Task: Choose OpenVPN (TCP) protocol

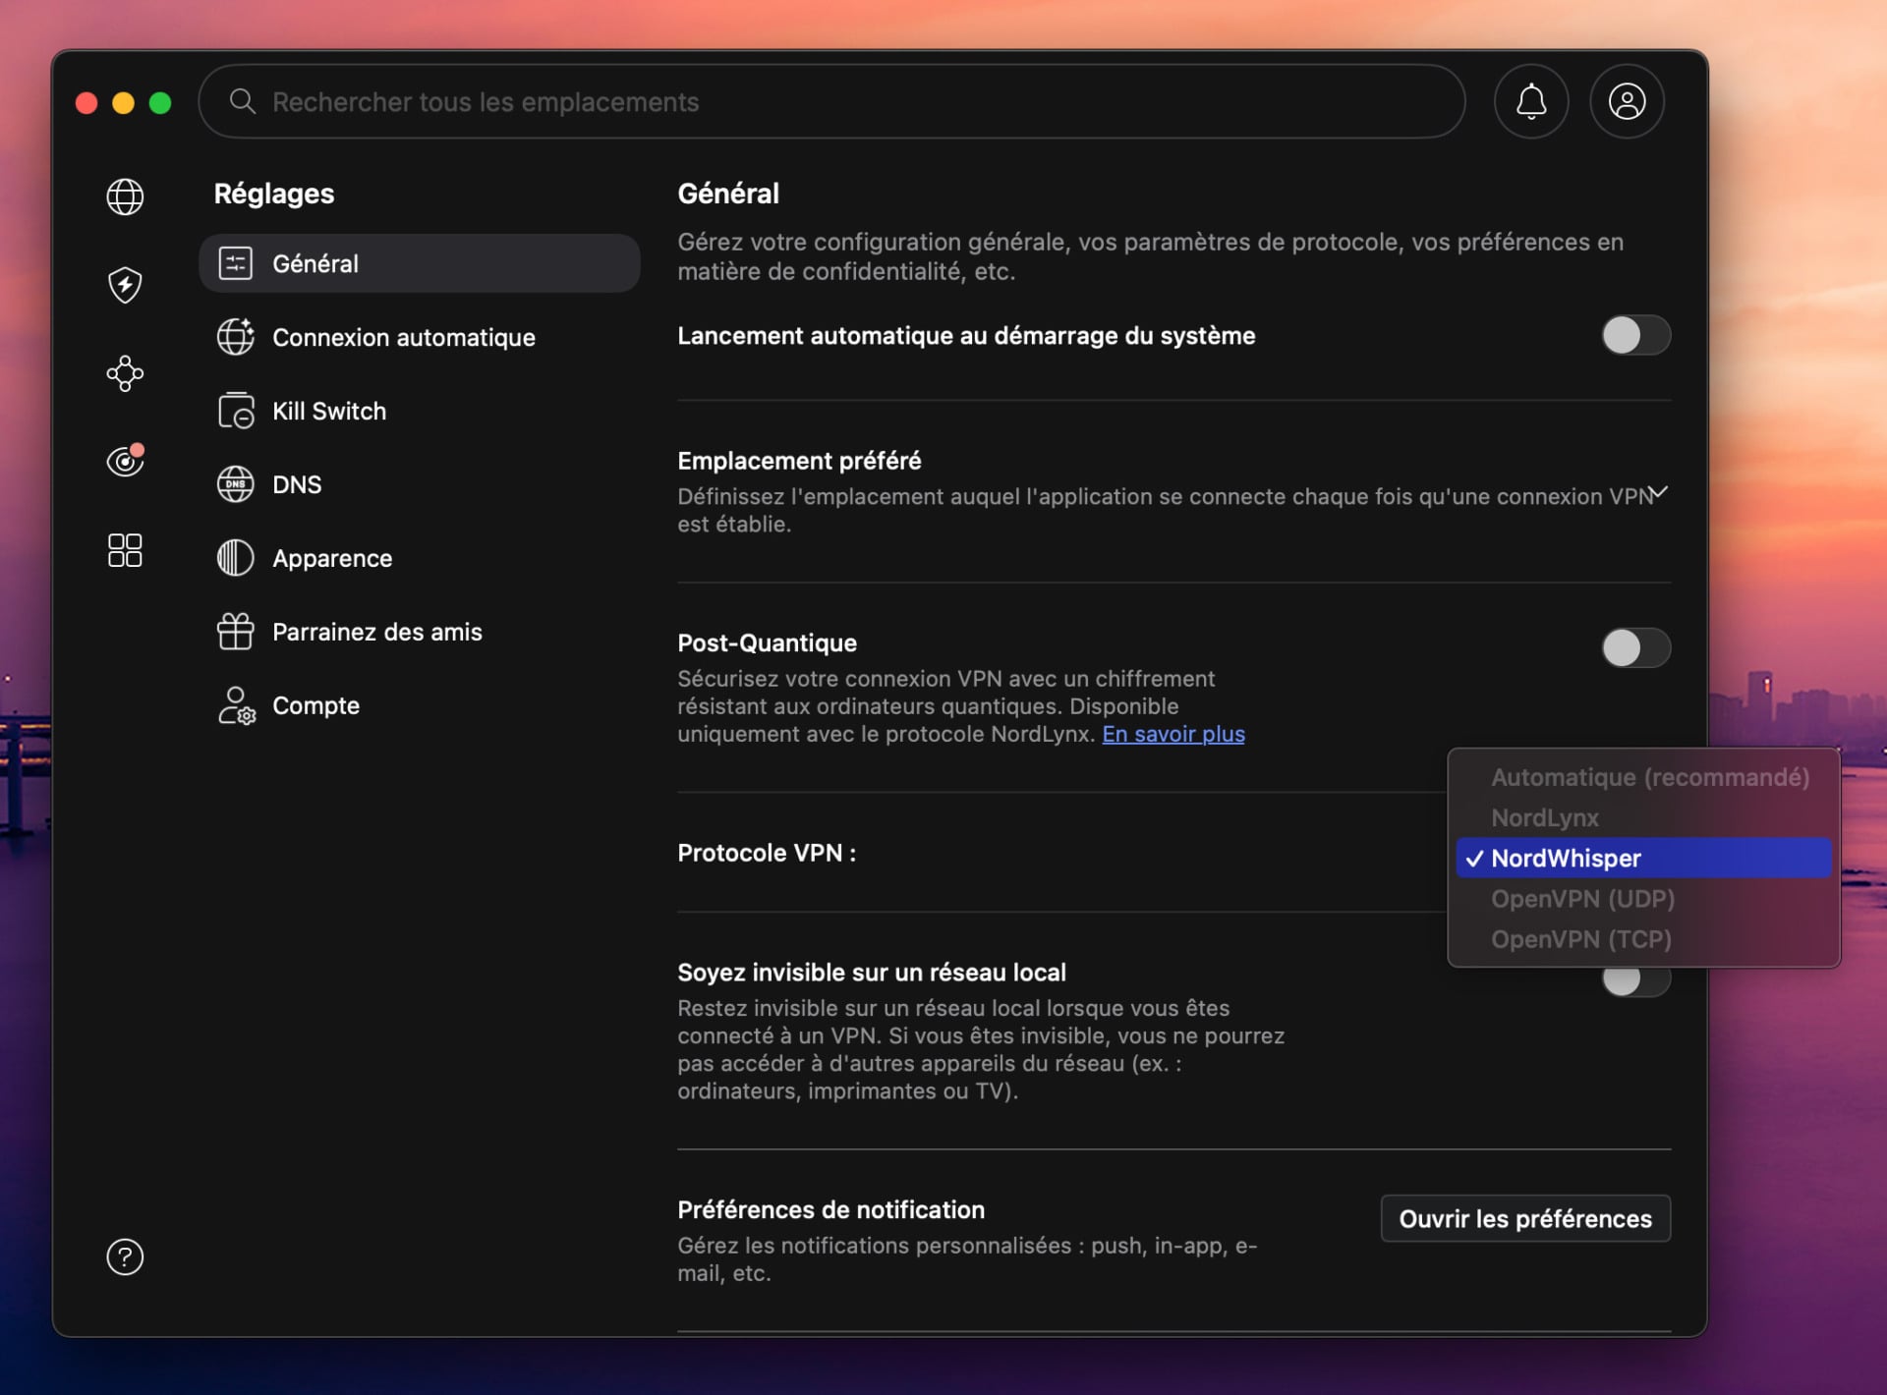Action: click(1644, 939)
